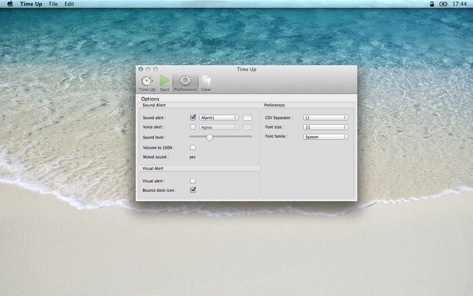Open the Time Up clock toolbar icon
The image size is (473, 296).
click(x=147, y=81)
